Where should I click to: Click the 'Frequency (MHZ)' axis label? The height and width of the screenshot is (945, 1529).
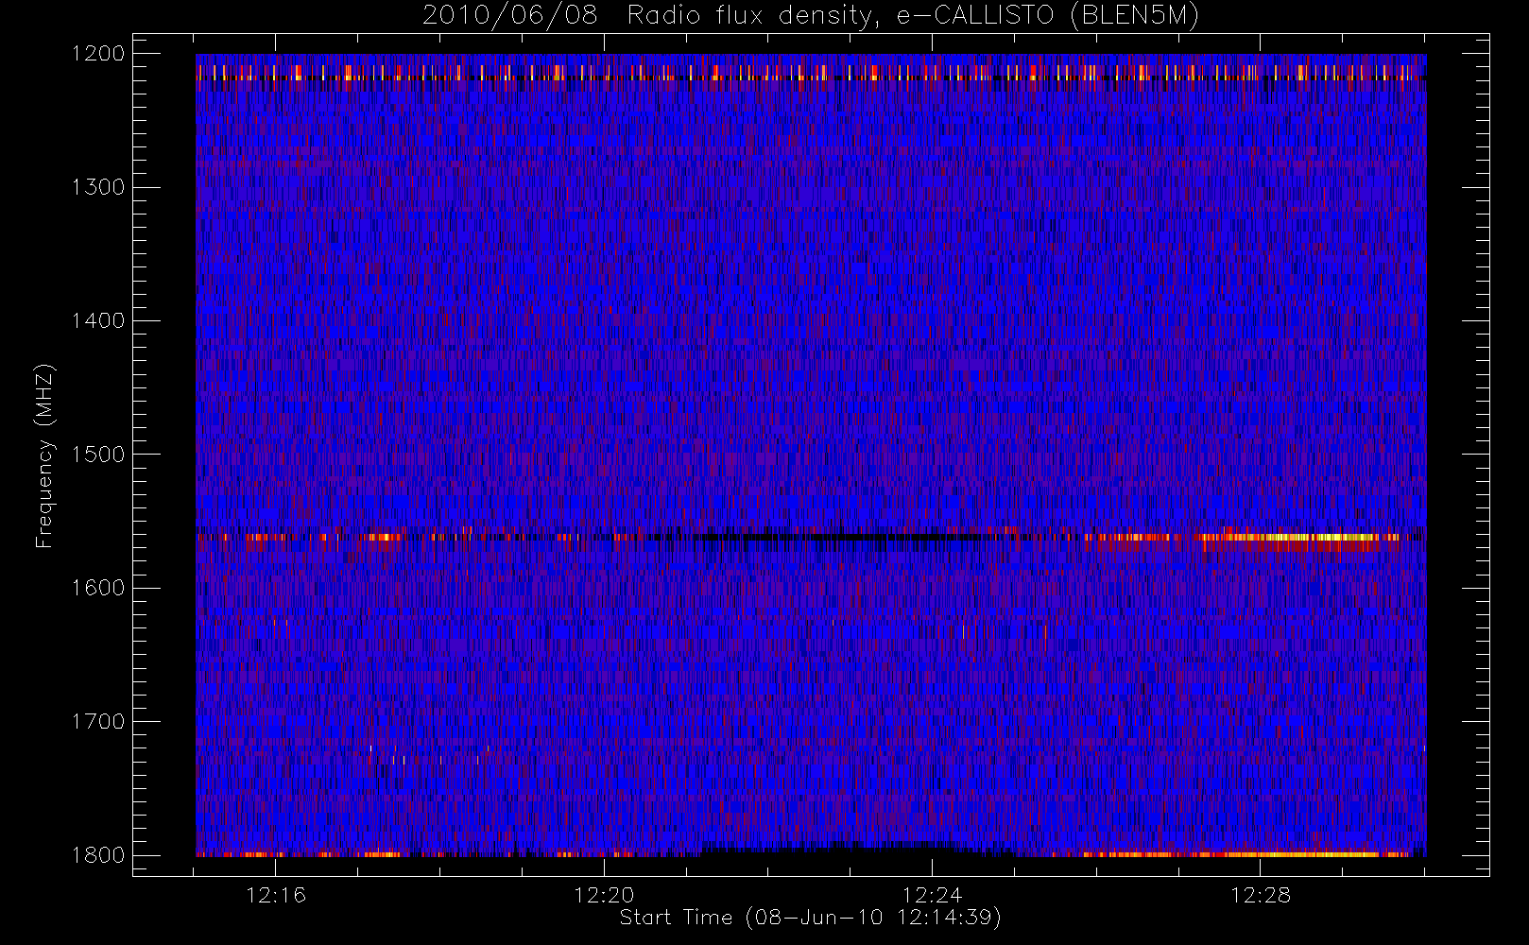[x=44, y=455]
